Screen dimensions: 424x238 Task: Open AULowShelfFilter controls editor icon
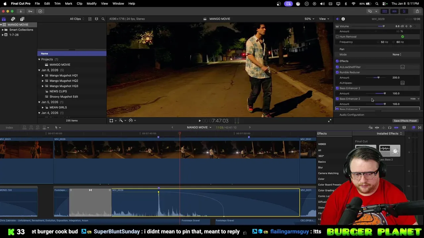(402, 67)
